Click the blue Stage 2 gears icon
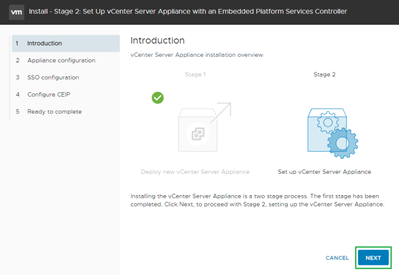Viewport: 399px width, 275px height. 332,133
